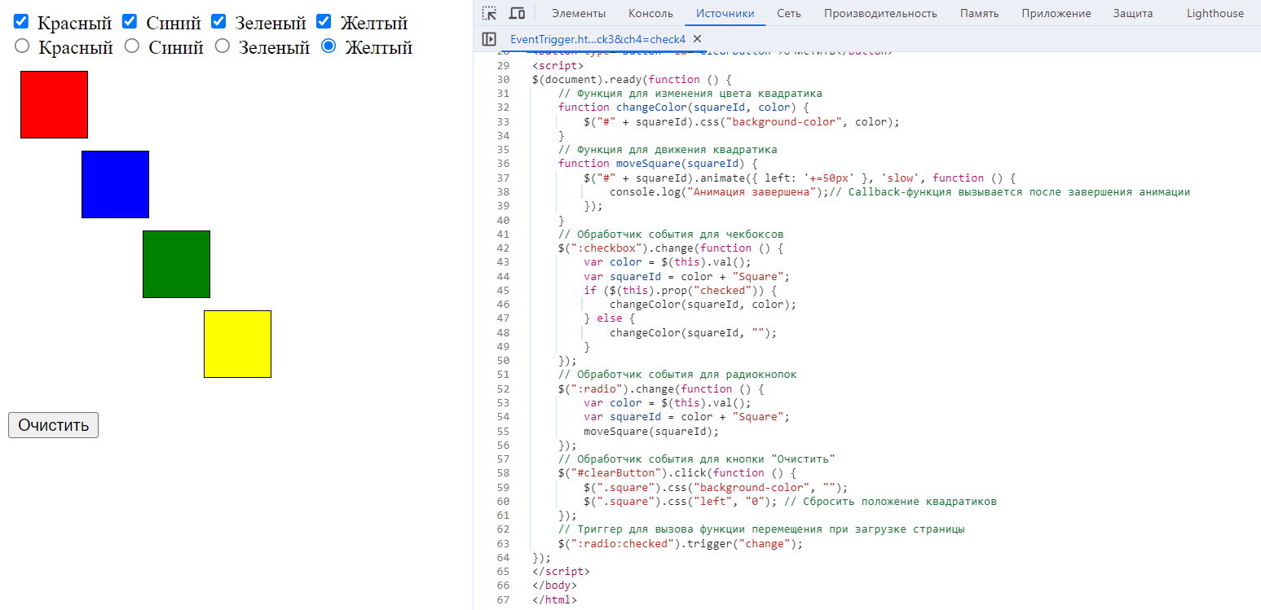Close the EventTrigger file tab
Viewport: 1261px width, 610px height.
pyautogui.click(x=697, y=39)
